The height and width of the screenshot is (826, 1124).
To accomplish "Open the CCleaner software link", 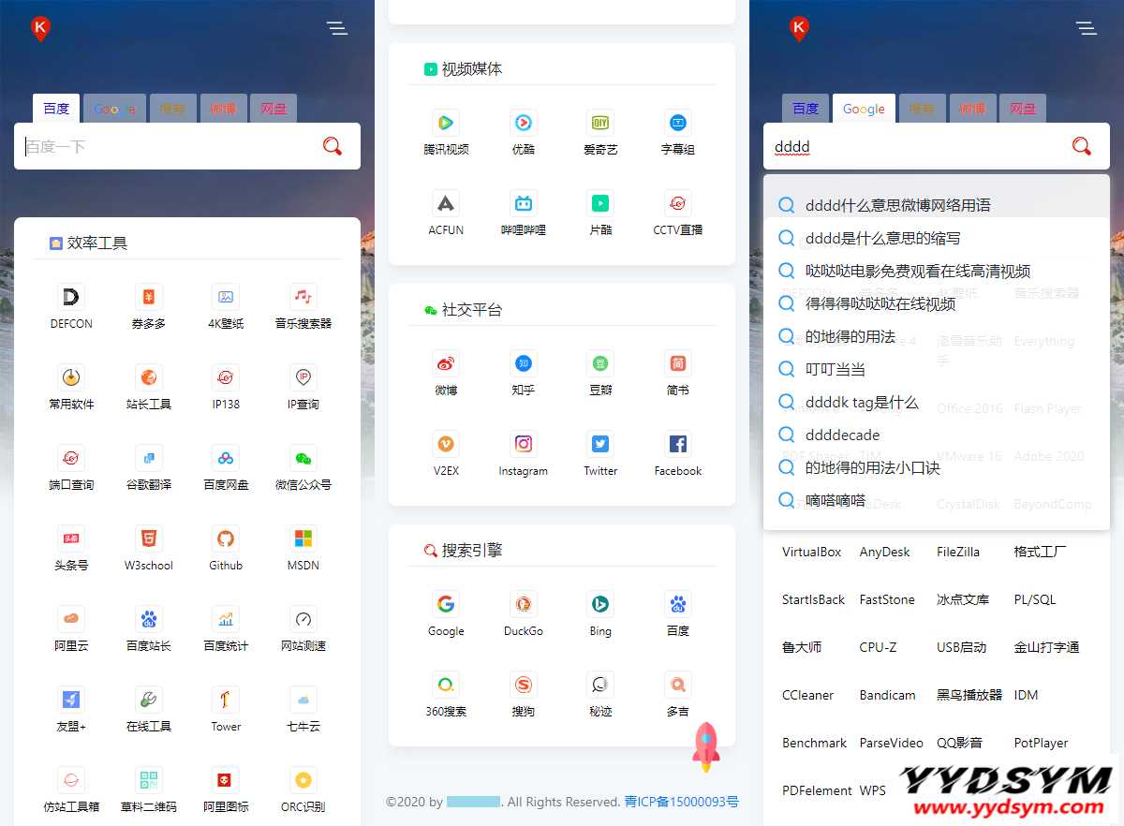I will coord(807,695).
